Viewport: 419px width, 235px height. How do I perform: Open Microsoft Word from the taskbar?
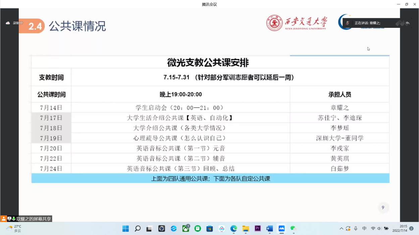pos(269,229)
